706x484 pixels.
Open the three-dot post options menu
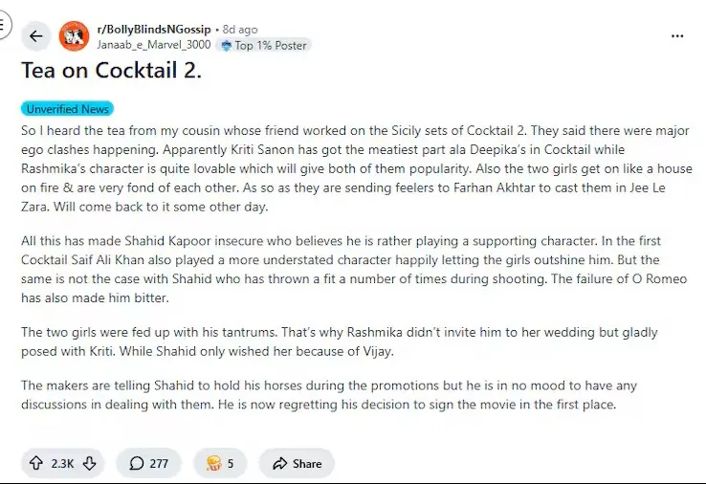(x=677, y=36)
